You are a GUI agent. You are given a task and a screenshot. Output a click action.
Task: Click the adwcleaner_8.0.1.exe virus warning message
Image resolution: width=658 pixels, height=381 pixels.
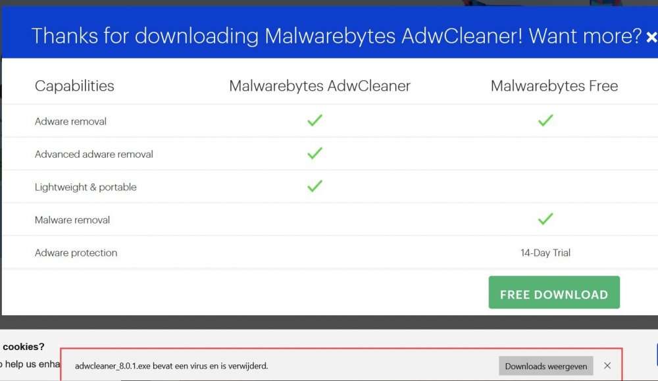pos(171,366)
